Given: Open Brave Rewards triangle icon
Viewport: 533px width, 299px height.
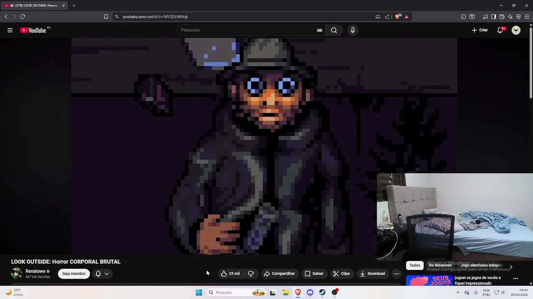Looking at the screenshot, I should click(x=406, y=17).
